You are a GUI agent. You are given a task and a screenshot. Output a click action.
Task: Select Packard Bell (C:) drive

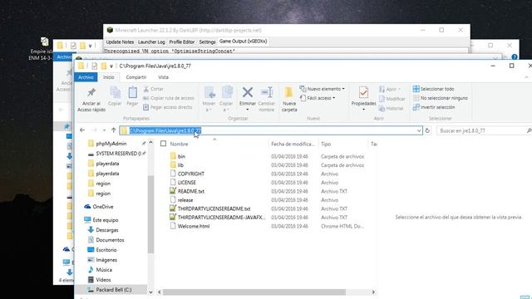point(113,290)
